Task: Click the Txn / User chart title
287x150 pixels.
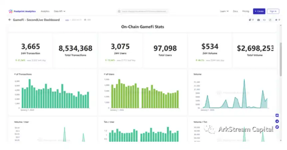Action: (109, 122)
